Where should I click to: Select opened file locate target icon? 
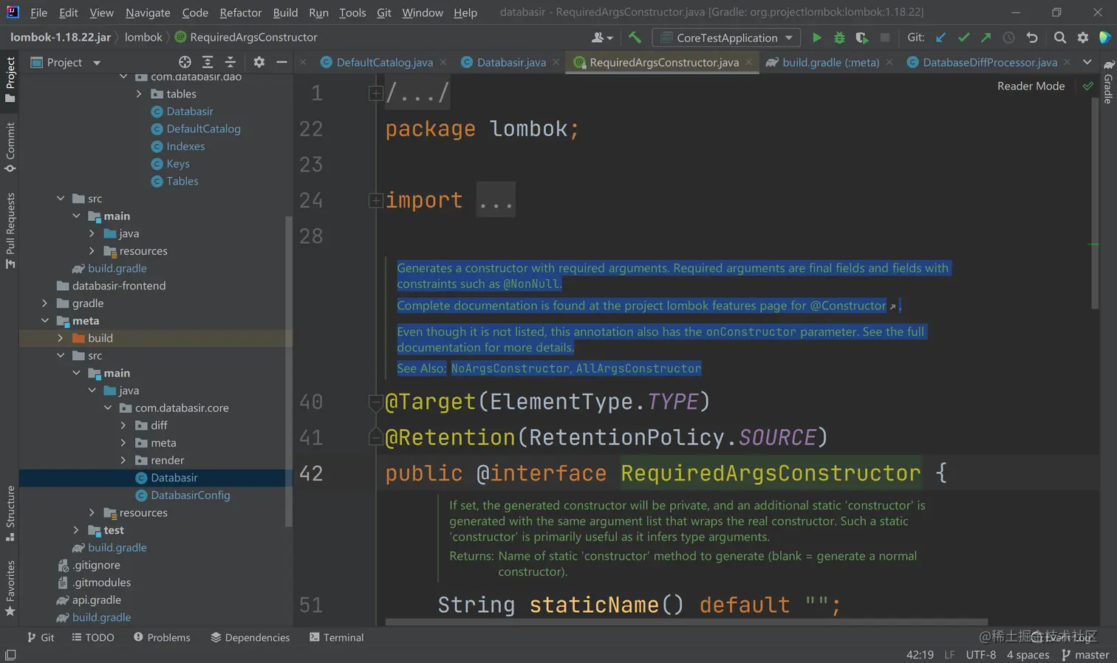[x=185, y=62]
